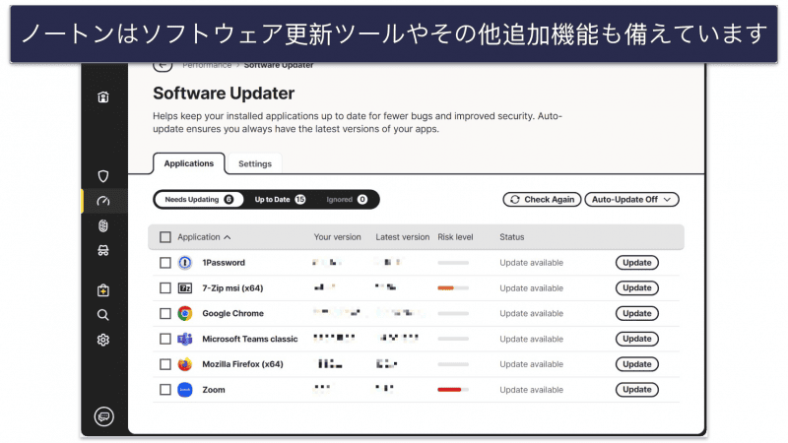
Task: Click the Search magnifier icon in sidebar
Action: [x=103, y=315]
